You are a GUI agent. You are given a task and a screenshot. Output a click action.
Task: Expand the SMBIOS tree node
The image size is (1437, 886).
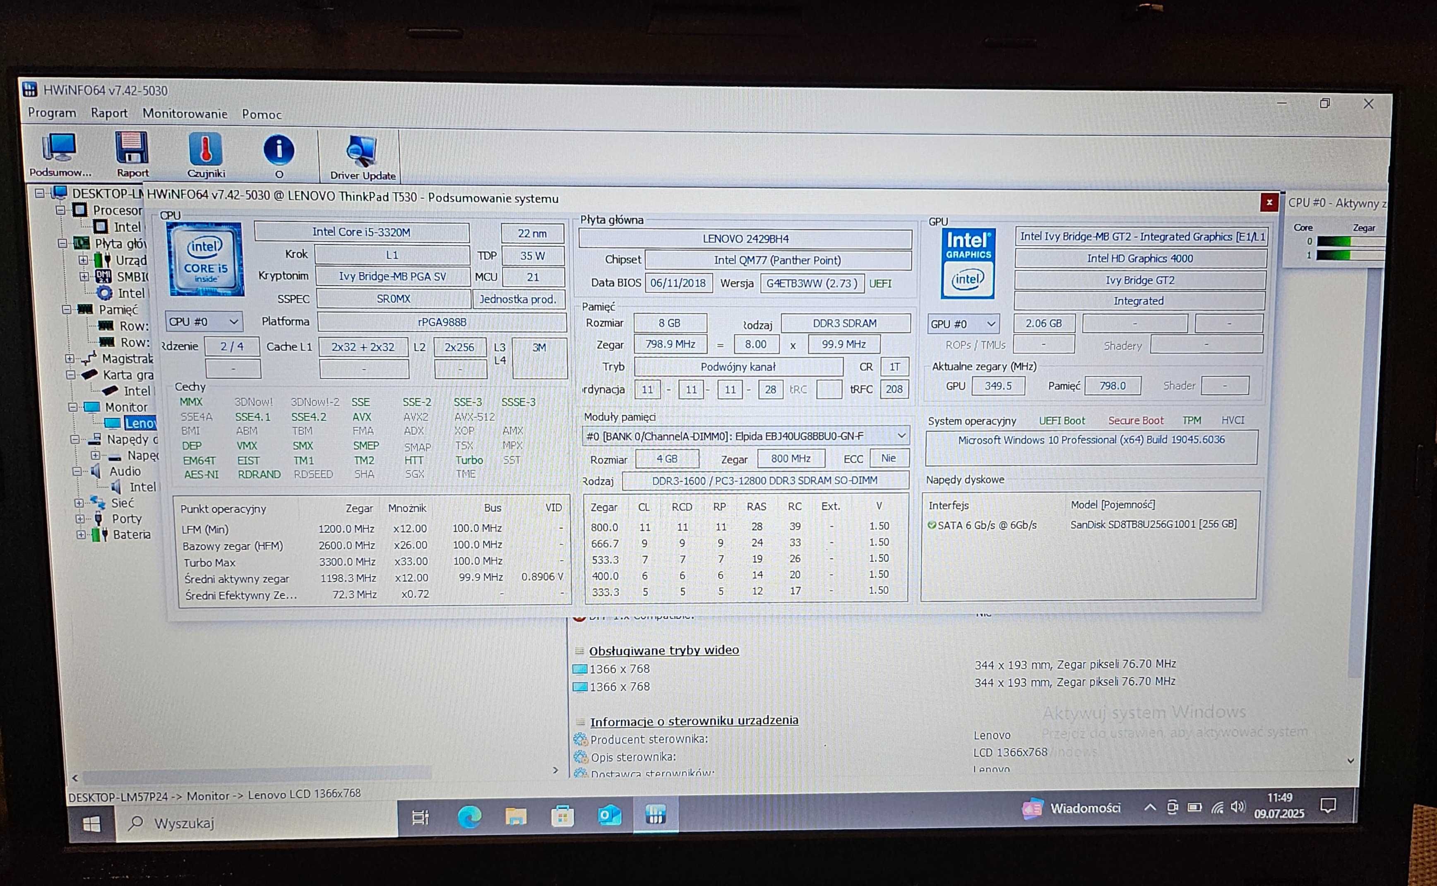point(84,276)
